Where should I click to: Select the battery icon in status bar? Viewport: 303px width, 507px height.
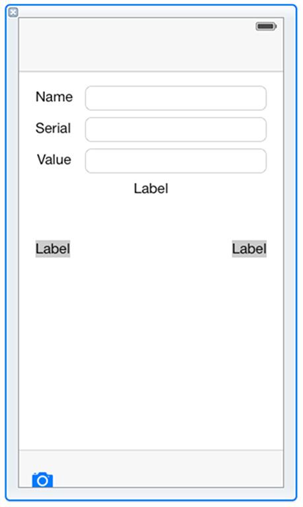[x=266, y=26]
